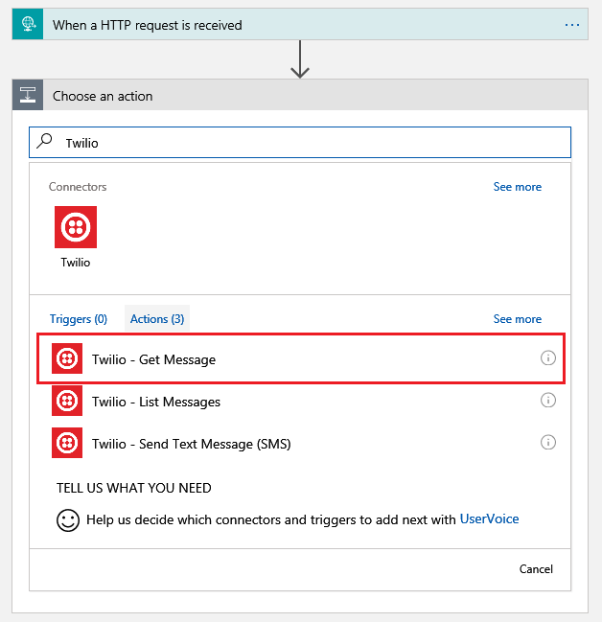Click the smiley face feedback icon
Image resolution: width=602 pixels, height=622 pixels.
click(68, 520)
